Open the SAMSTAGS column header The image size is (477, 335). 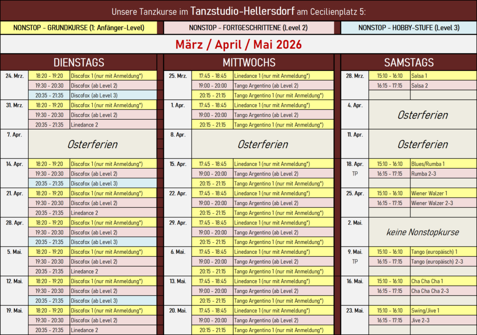[409, 62]
